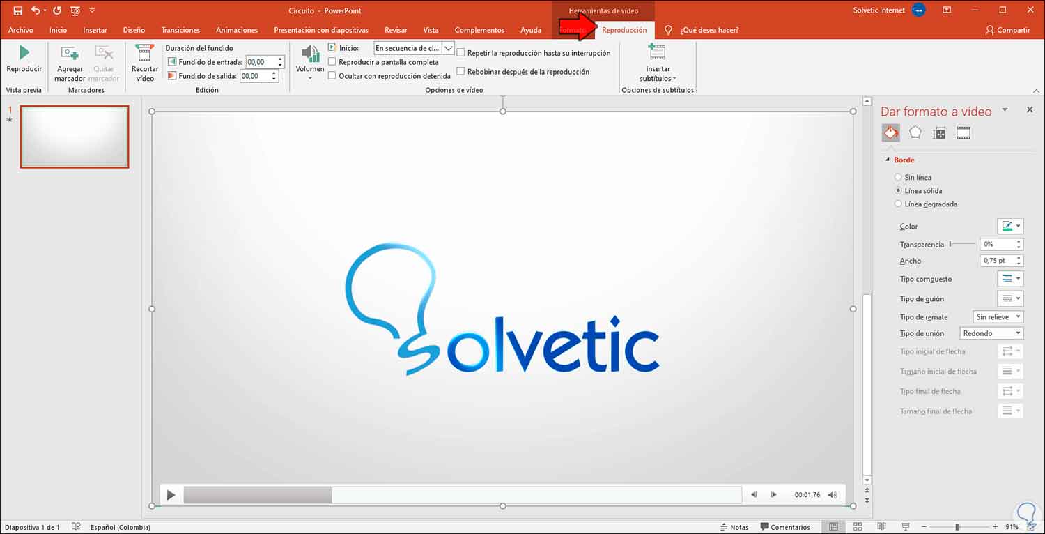
Task: Add a bookmark with Agregar marcador
Action: click(x=70, y=64)
